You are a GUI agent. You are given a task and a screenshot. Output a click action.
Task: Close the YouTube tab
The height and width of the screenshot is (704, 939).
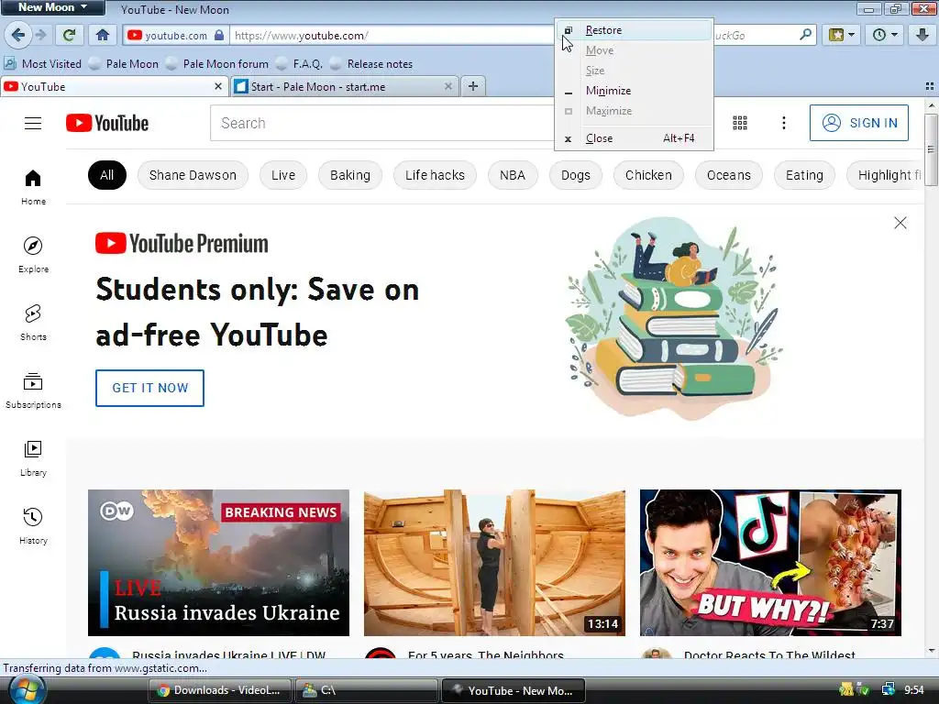218,87
